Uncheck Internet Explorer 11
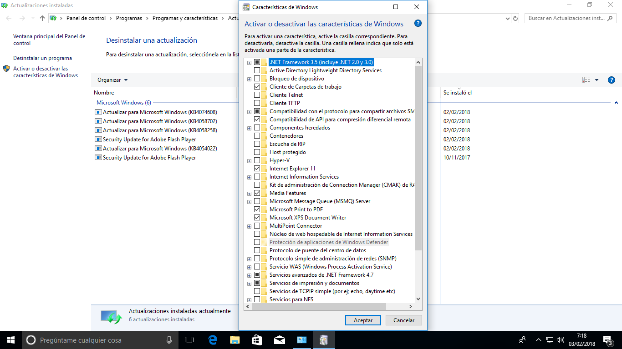This screenshot has height=349, width=622. click(257, 169)
